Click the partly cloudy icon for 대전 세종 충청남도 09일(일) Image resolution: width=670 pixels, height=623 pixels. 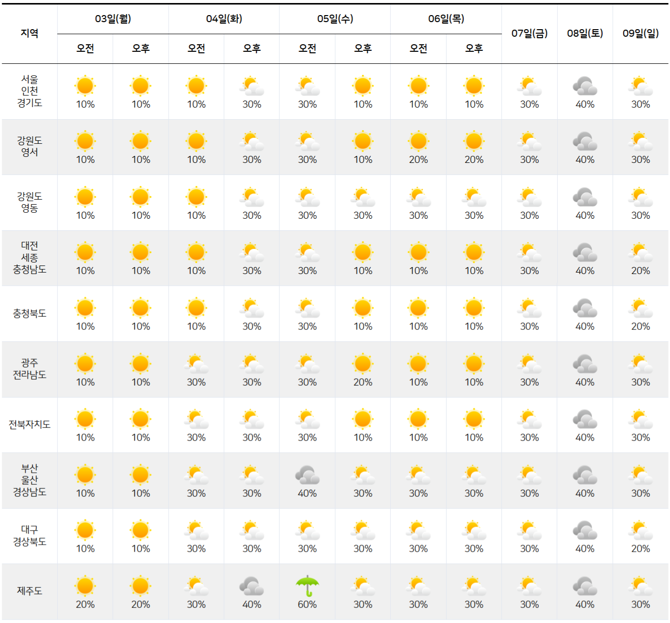click(x=640, y=252)
